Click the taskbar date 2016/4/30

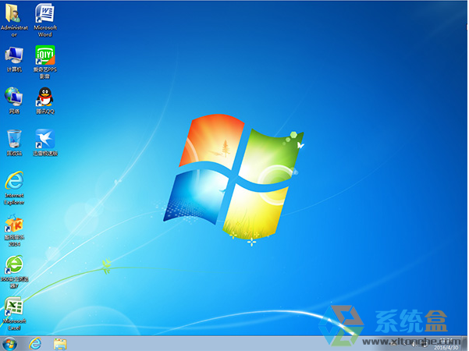click(x=446, y=348)
